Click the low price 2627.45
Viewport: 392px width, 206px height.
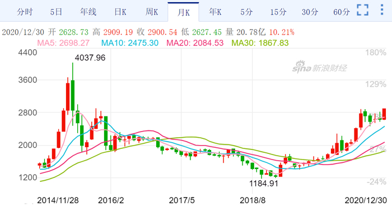(207, 32)
